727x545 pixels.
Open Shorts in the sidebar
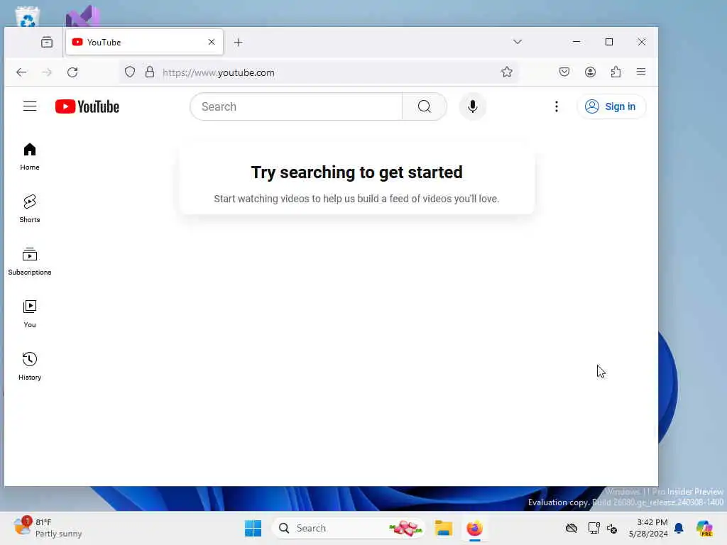point(30,209)
